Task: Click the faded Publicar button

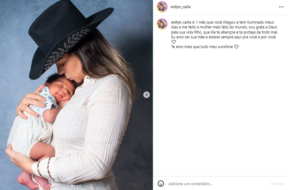Action: point(277,184)
